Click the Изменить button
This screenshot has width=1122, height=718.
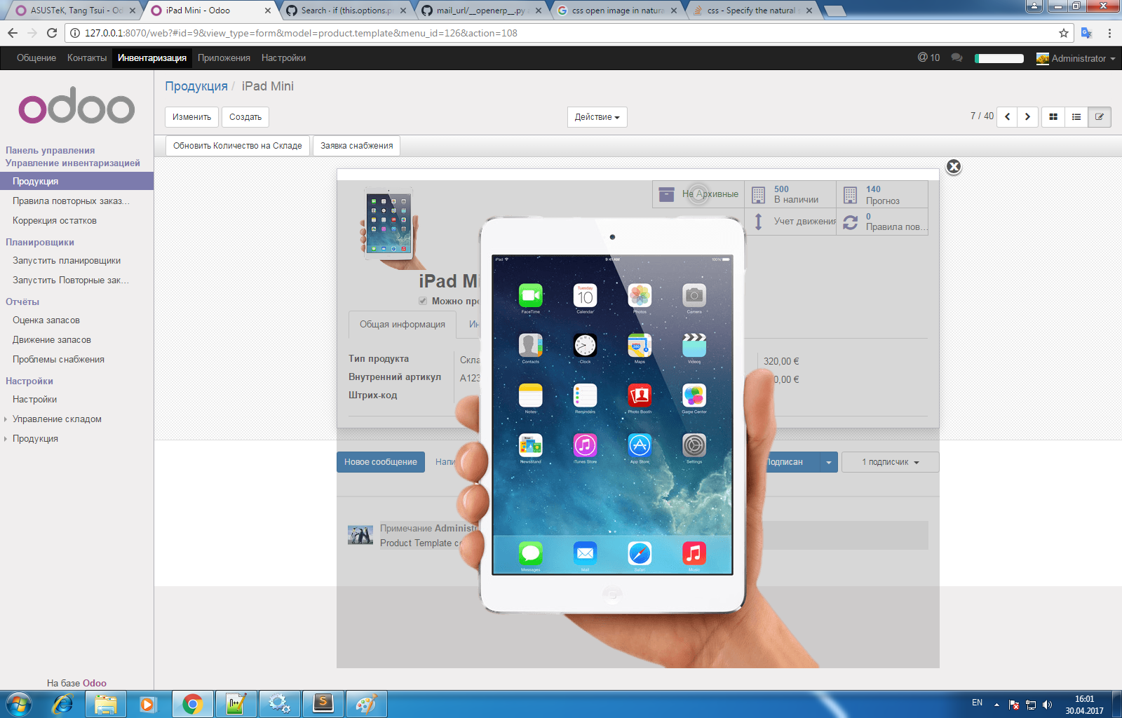pyautogui.click(x=191, y=117)
